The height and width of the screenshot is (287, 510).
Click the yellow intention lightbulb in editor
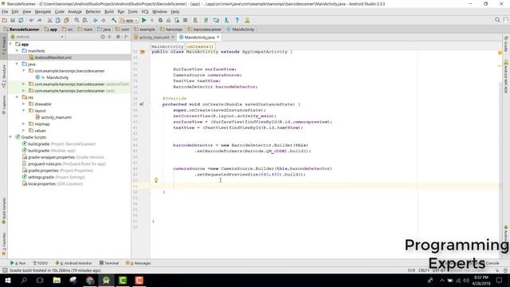156,180
